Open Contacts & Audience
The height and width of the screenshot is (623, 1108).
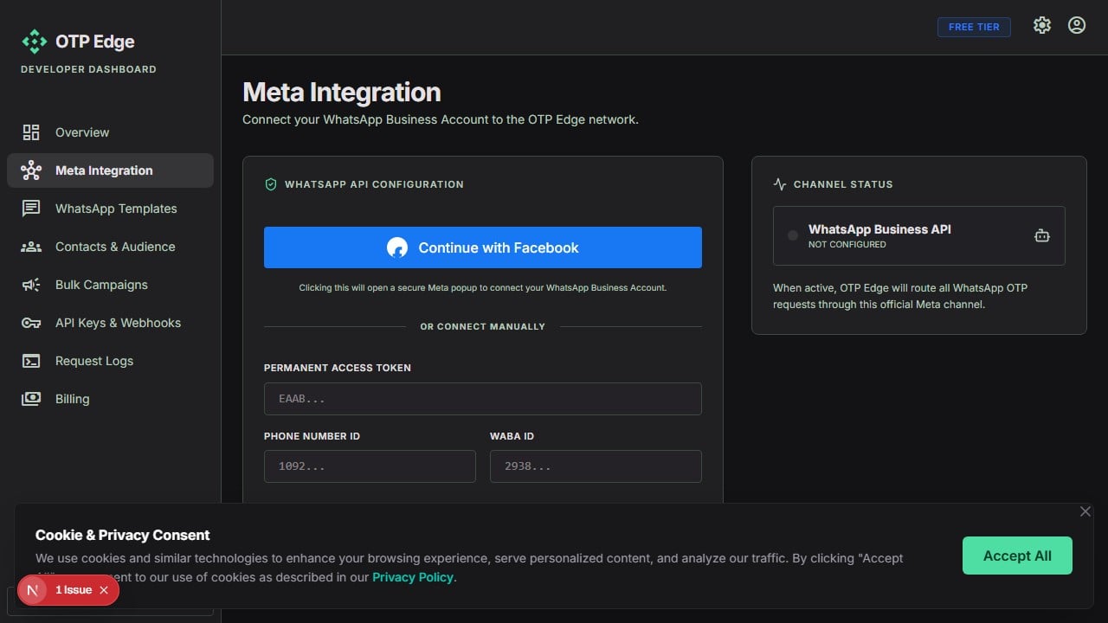coord(110,247)
